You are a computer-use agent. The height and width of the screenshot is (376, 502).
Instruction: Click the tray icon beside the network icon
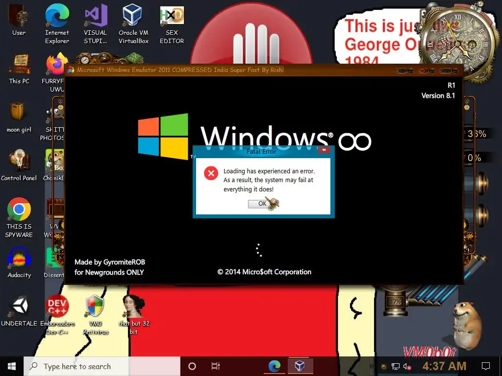point(383,367)
